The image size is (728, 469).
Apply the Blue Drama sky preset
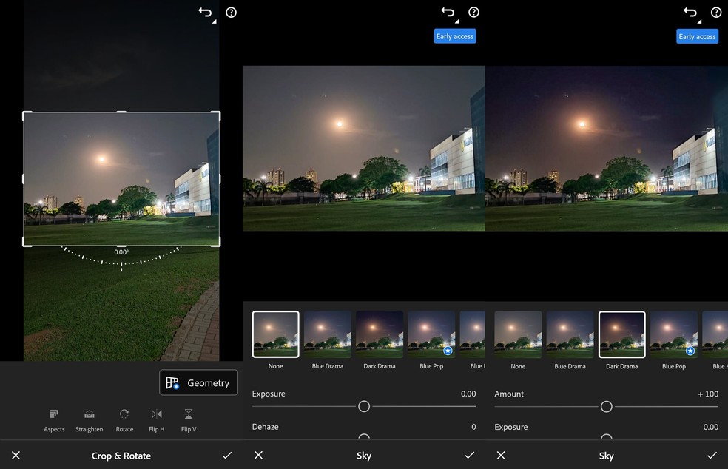[x=326, y=334]
